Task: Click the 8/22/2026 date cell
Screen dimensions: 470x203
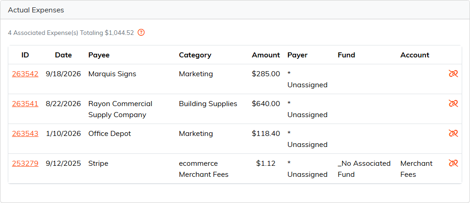Action: (63, 104)
